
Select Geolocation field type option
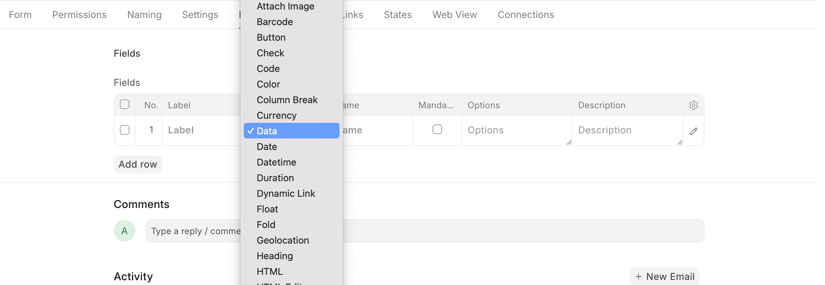(283, 240)
